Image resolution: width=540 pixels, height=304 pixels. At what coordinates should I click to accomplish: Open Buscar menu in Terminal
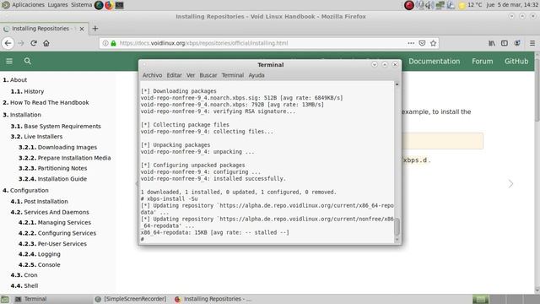click(208, 75)
